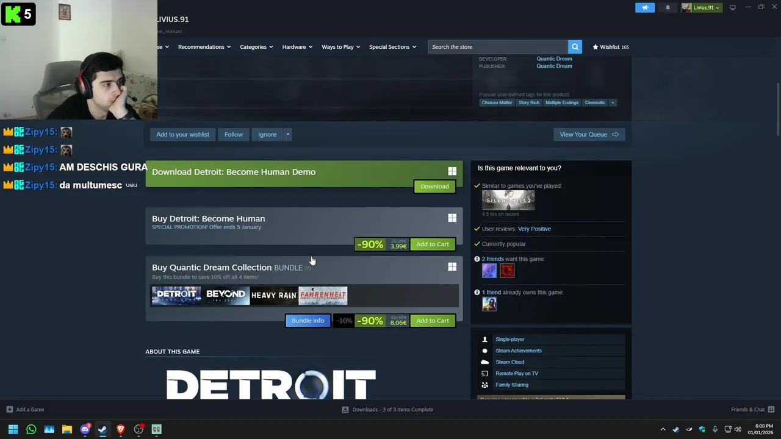Click in the Search the store field
This screenshot has width=781, height=439.
click(x=498, y=47)
